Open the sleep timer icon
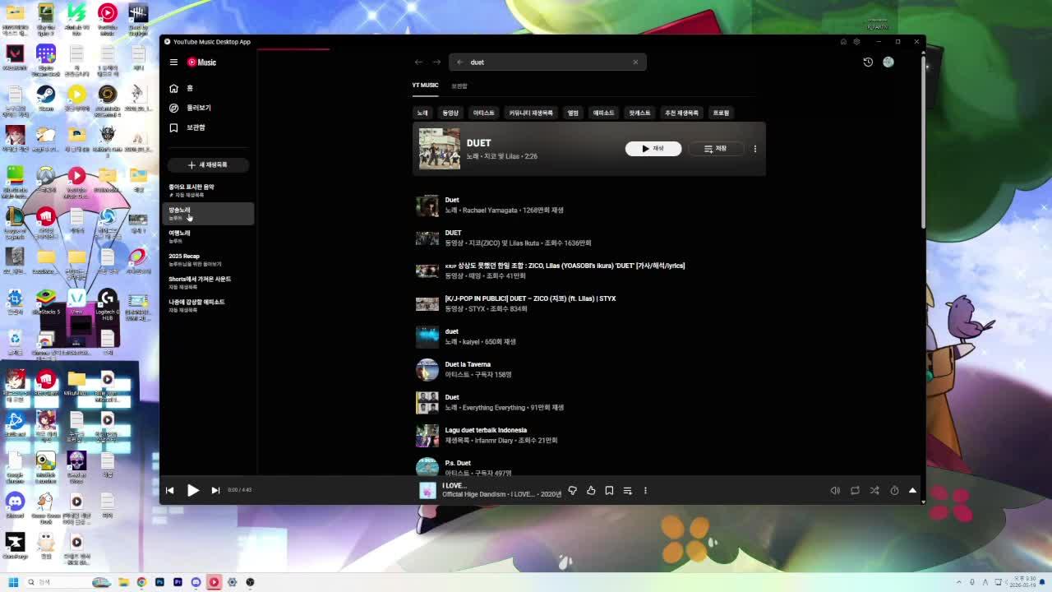The height and width of the screenshot is (592, 1052). tap(894, 491)
